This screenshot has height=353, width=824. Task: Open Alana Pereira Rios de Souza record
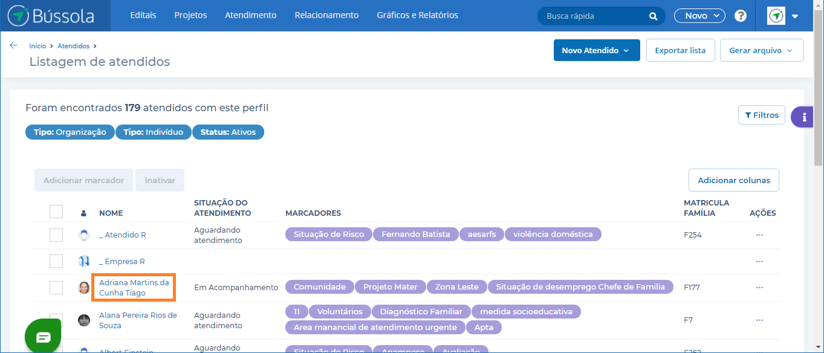[138, 320]
